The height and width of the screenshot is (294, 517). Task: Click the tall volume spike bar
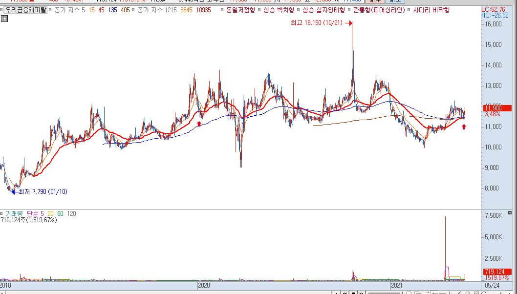(x=445, y=248)
